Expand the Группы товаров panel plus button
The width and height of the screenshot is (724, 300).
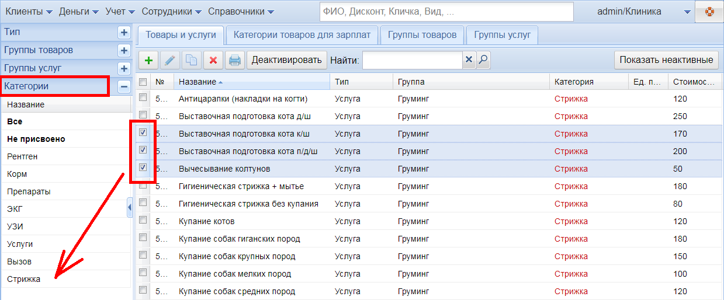tap(123, 50)
